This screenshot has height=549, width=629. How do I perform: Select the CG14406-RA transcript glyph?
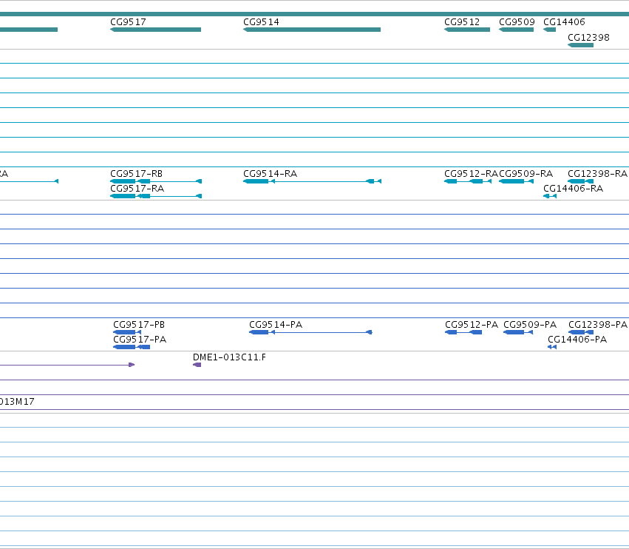(550, 196)
